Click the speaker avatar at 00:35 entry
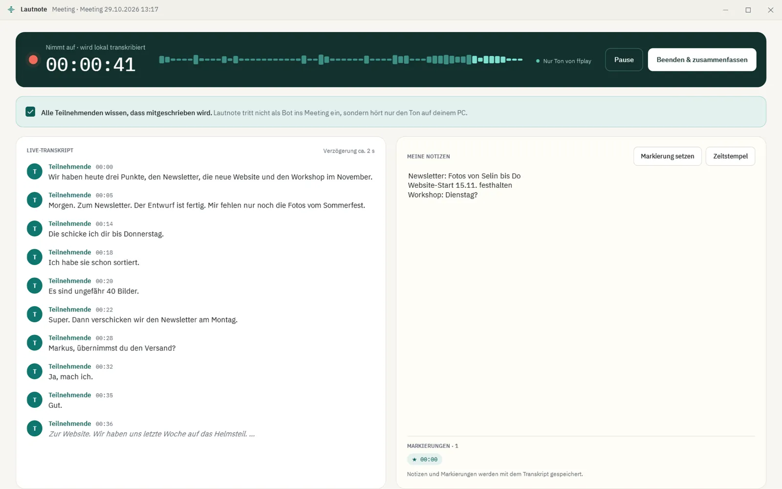 tap(34, 400)
